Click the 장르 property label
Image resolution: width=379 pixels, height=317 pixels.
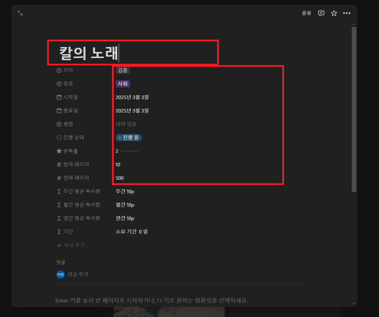68,84
